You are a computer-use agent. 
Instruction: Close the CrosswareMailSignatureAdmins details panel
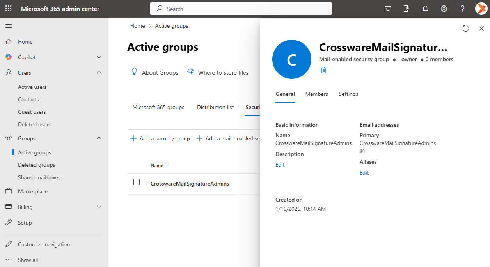click(x=481, y=28)
